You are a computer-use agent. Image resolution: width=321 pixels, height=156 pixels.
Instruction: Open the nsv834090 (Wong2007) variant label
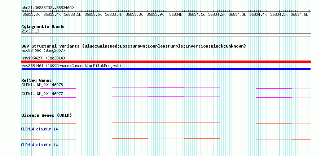coord(43,50)
